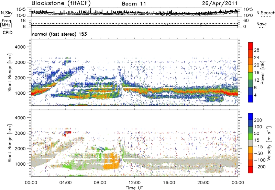Viewport: 275px width, 190px height.
Task: Click the light green 12–16 dB Power segment
Action: 251,76
